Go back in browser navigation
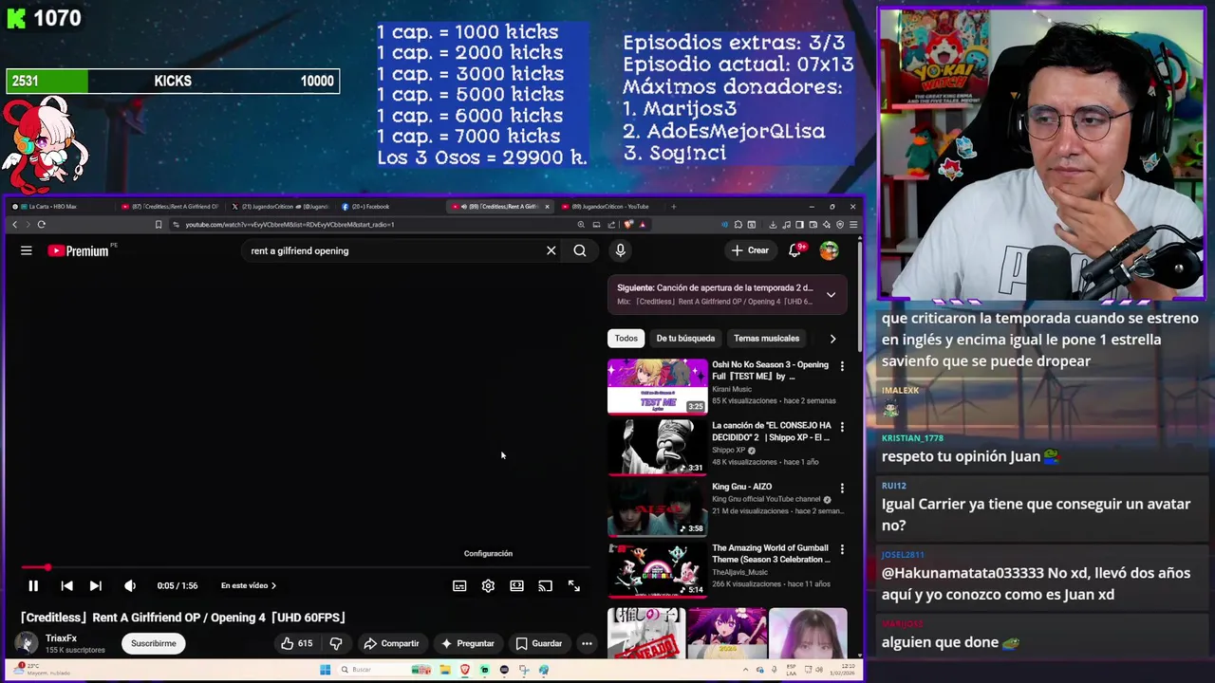This screenshot has width=1215, height=683. click(14, 225)
